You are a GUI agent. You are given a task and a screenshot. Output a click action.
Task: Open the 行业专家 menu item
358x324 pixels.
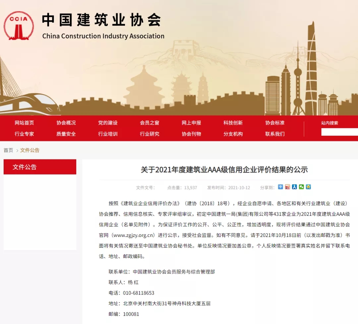[x=24, y=134]
